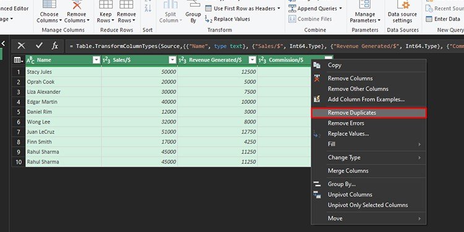Click the Manage Parameters icon
Viewport: 464px width, 232px height.
[365, 4]
